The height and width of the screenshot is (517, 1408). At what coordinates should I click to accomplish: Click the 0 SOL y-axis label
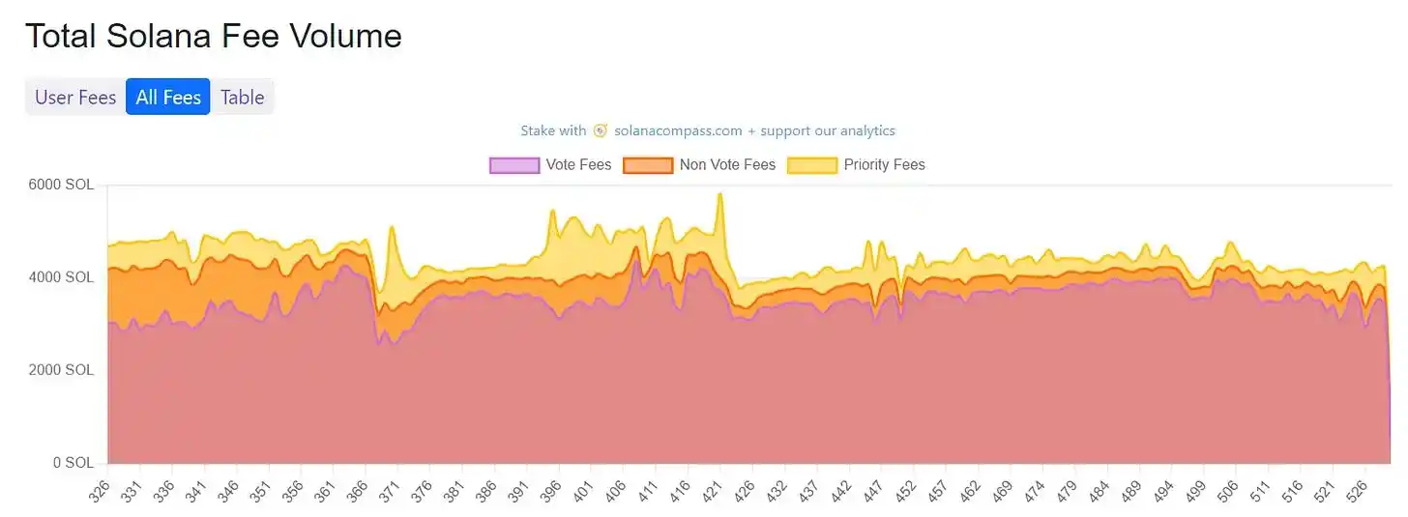[x=73, y=463]
